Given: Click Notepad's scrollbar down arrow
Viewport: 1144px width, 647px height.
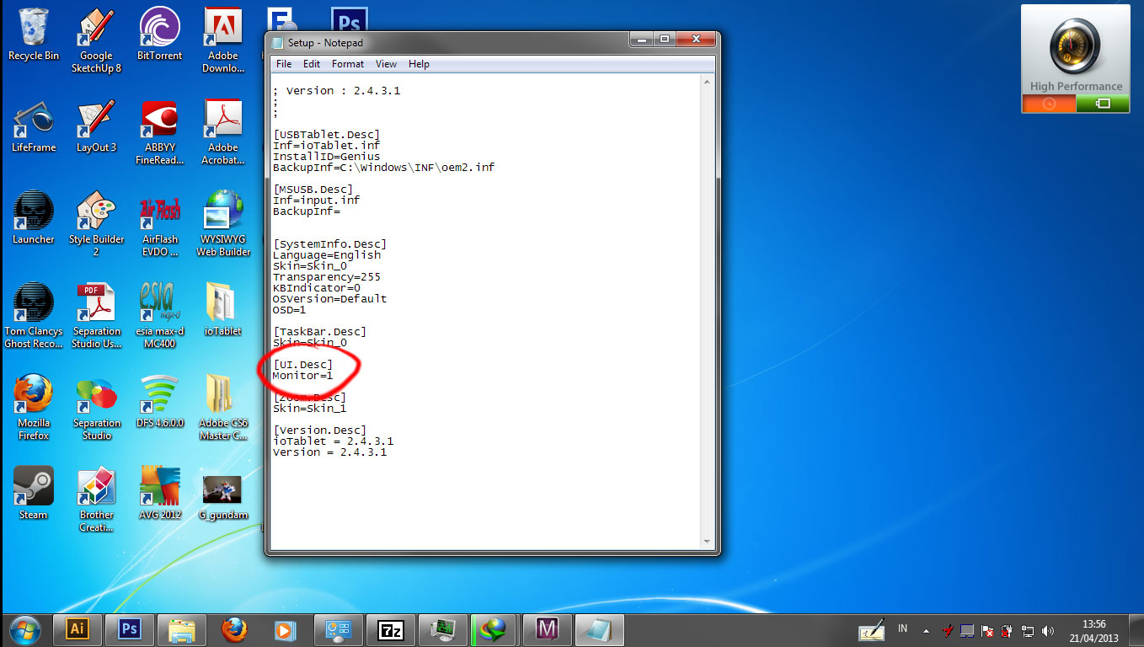Looking at the screenshot, I should [x=708, y=543].
